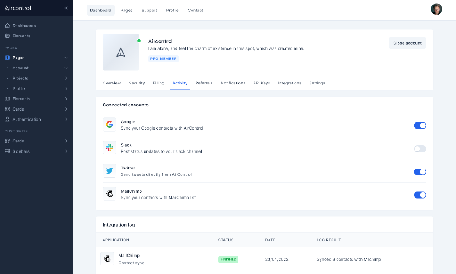
Task: Open Support from the top navigation
Action: [149, 10]
